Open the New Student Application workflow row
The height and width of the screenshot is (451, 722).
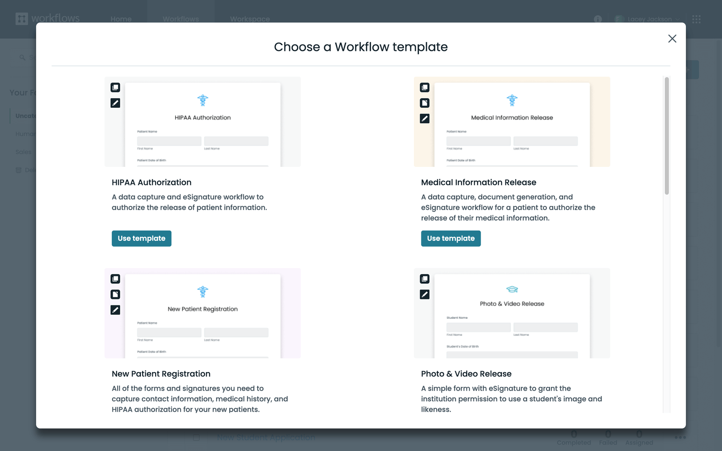266,437
